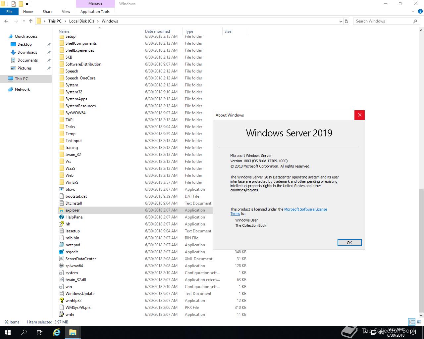424x339 pixels.
Task: Sort files by Name column header
Action: pyautogui.click(x=99, y=31)
